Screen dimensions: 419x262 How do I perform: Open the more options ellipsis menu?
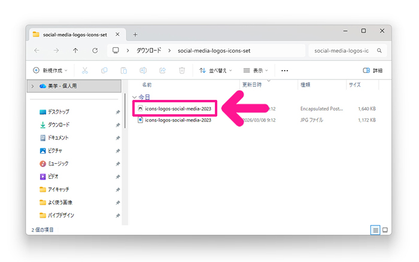coord(284,71)
